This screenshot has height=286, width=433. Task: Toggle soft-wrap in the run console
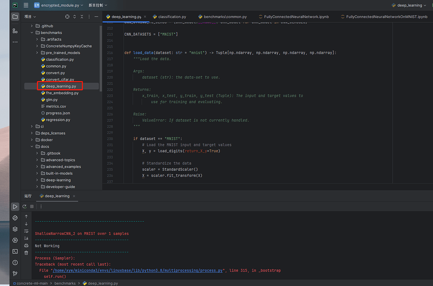coord(26,232)
